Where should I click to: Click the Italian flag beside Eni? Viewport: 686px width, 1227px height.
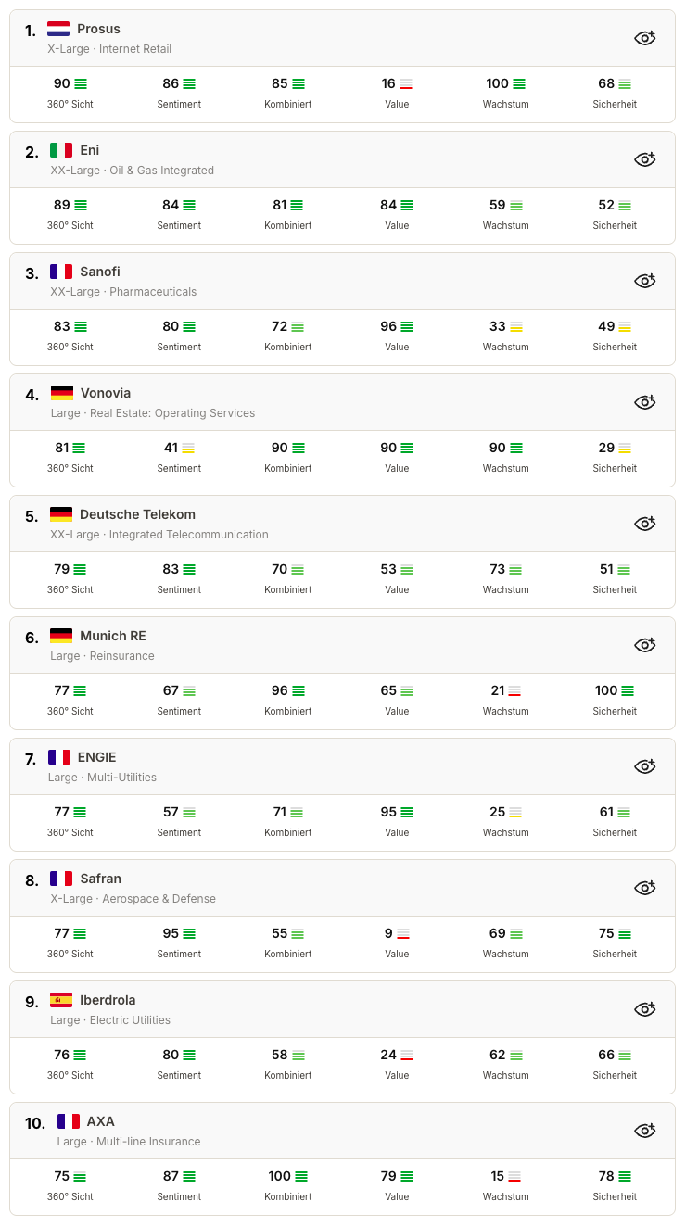61,150
